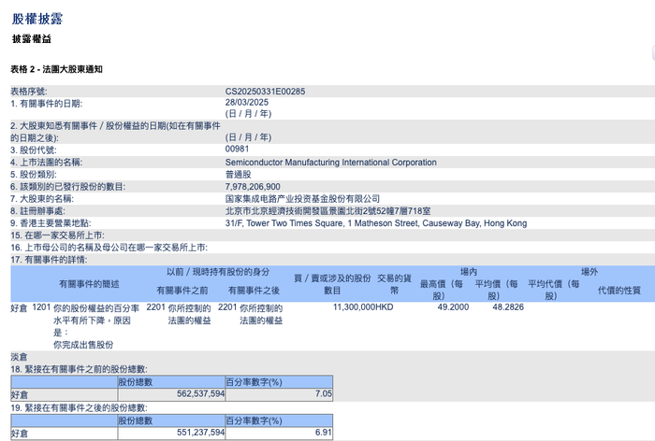Viewport: 655px width, 441px height.
Task: Click Semiconductor Manufacturing International Corporation name
Action: click(331, 163)
